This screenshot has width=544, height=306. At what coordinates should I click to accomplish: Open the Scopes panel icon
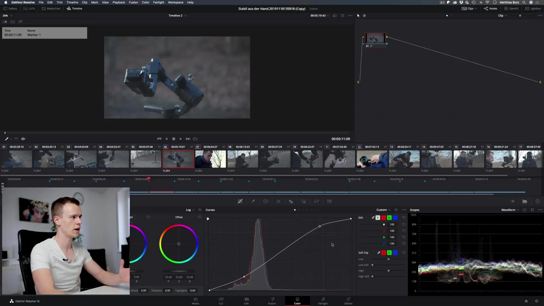(x=525, y=201)
